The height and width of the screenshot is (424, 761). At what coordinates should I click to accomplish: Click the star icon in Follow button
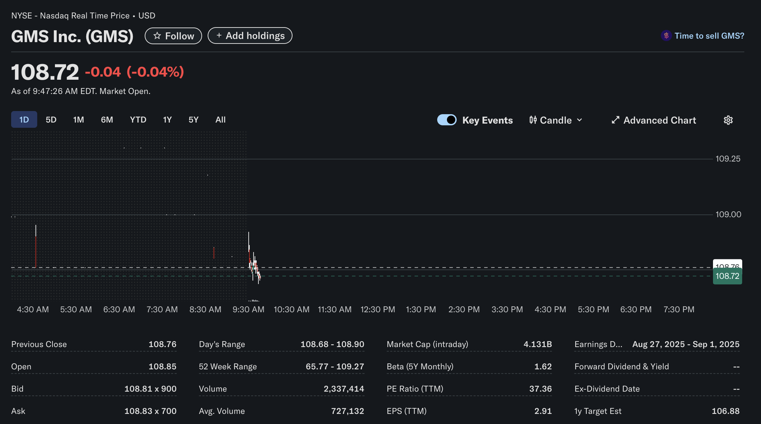[x=157, y=36]
